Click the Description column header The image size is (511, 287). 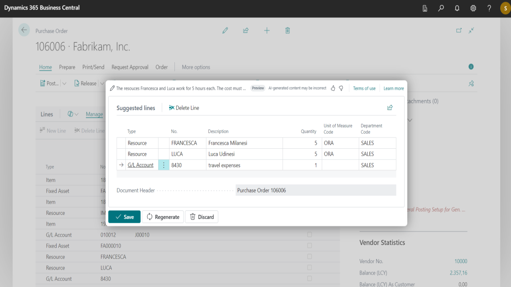(x=218, y=131)
